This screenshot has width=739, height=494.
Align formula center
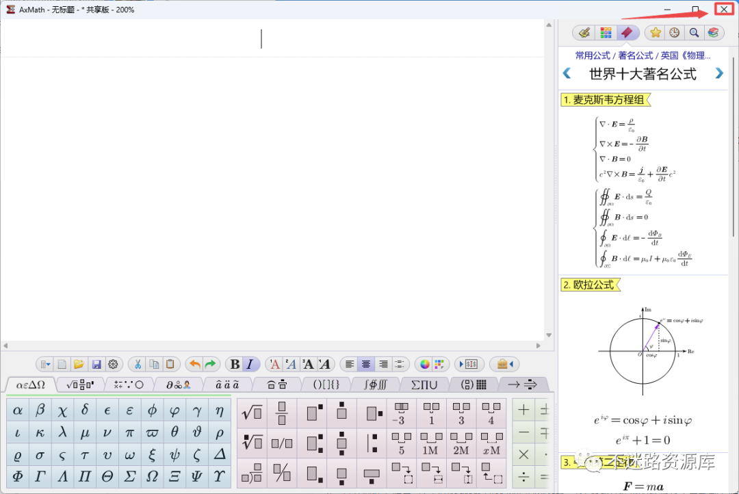(366, 364)
